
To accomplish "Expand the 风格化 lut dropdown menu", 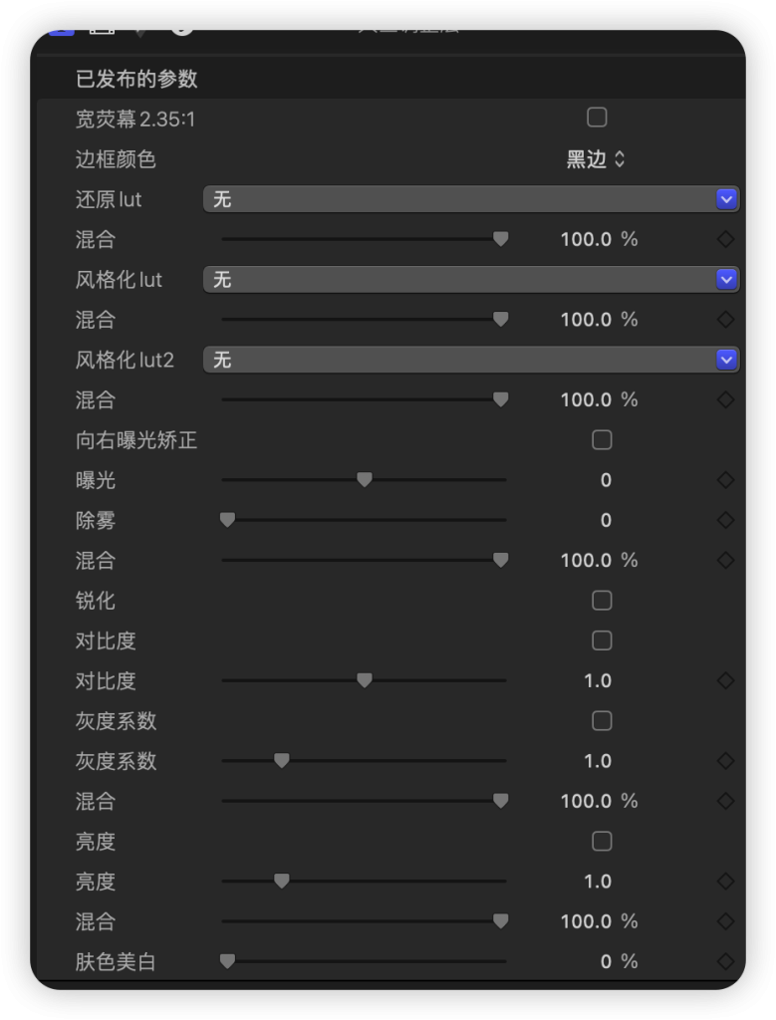I will pos(471,280).
